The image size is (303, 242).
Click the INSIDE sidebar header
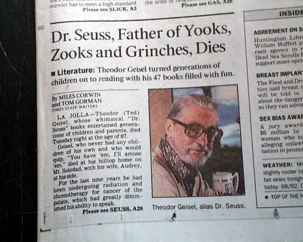(x=291, y=13)
